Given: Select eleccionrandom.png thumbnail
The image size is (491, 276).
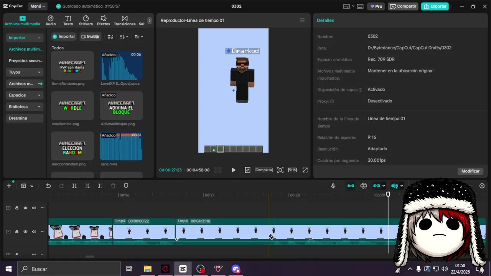Looking at the screenshot, I should 72,146.
